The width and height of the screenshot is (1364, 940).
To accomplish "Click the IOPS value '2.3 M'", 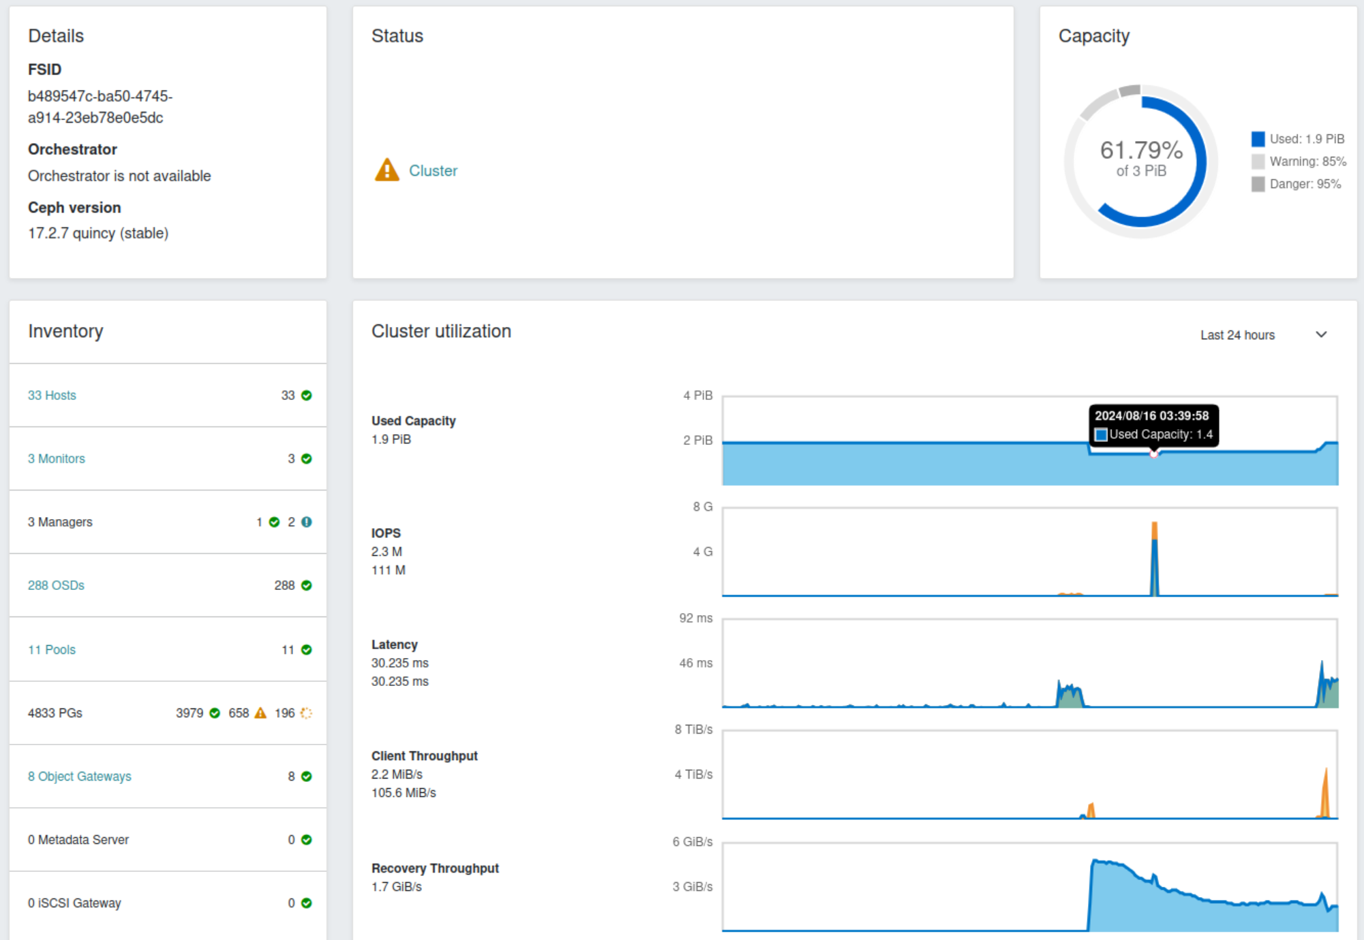I will [387, 551].
